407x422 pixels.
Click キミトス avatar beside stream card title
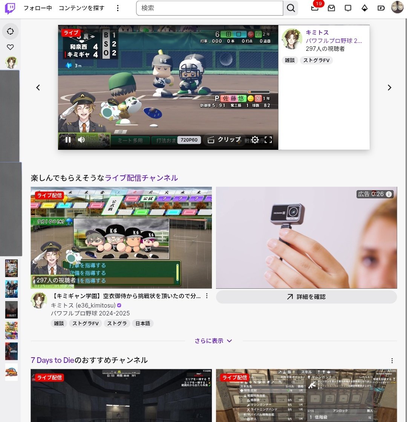point(39,300)
